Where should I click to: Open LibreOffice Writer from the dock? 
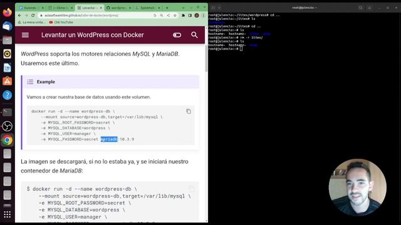[x=7, y=67]
